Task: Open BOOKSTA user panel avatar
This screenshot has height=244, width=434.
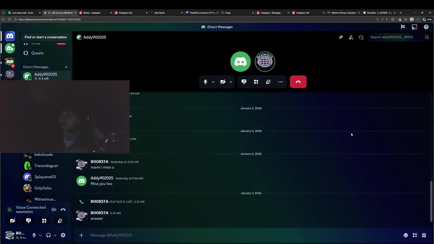Action: (x=10, y=235)
